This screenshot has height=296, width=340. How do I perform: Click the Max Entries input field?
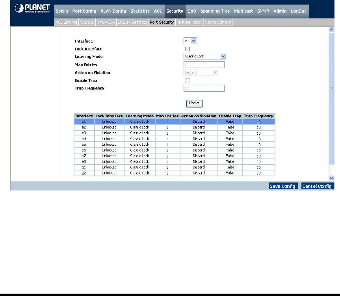(x=204, y=65)
